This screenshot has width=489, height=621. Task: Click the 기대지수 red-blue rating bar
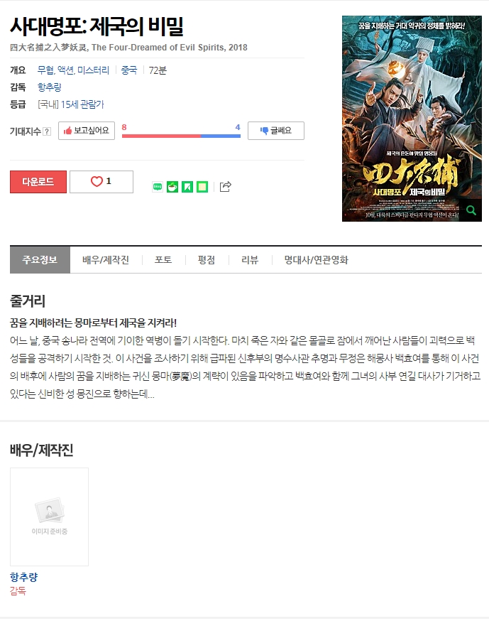point(181,136)
